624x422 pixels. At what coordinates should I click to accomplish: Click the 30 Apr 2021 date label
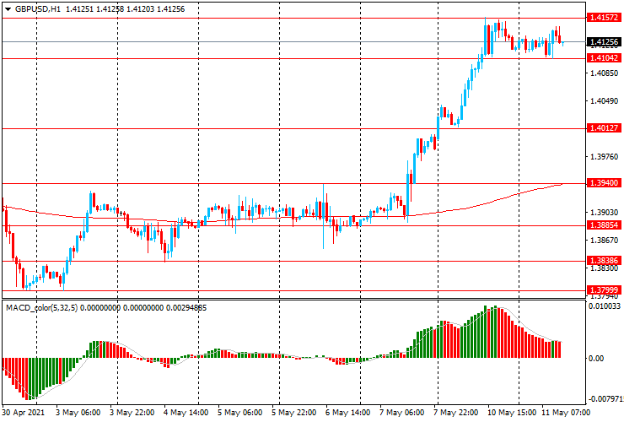pos(23,414)
